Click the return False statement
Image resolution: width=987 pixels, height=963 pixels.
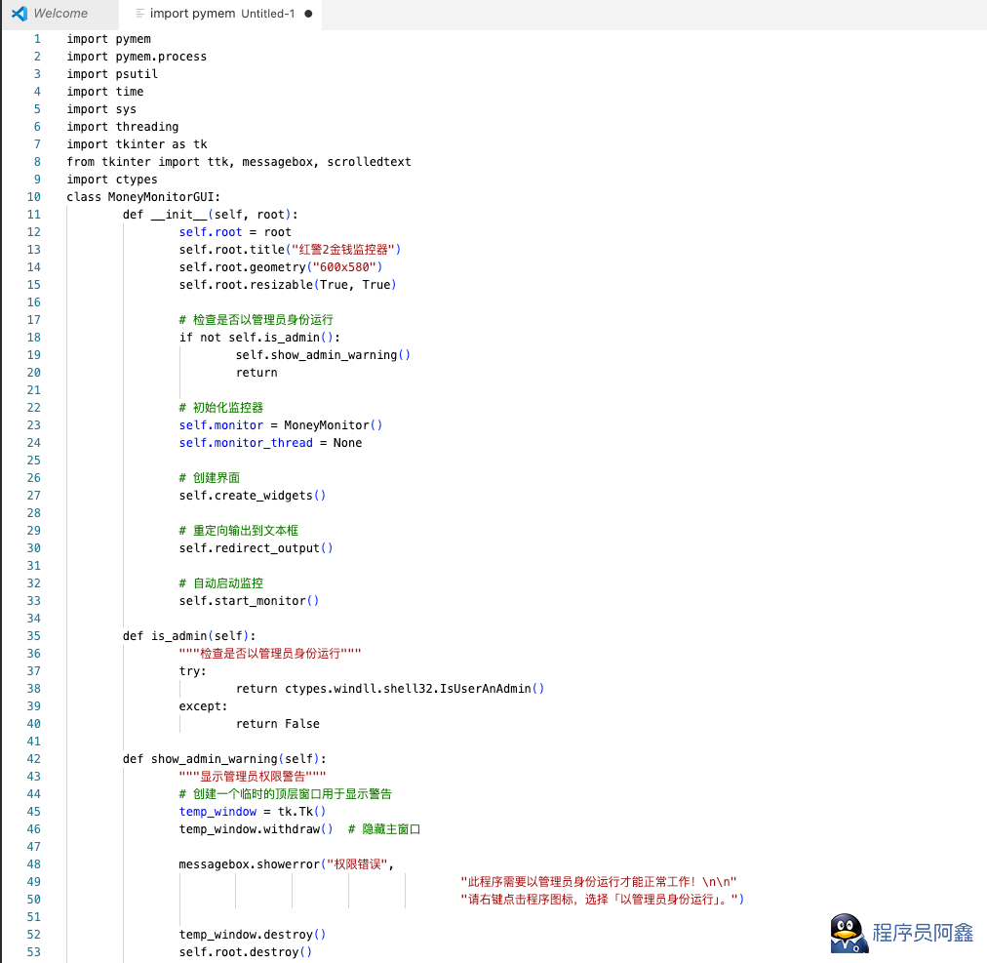pos(277,724)
